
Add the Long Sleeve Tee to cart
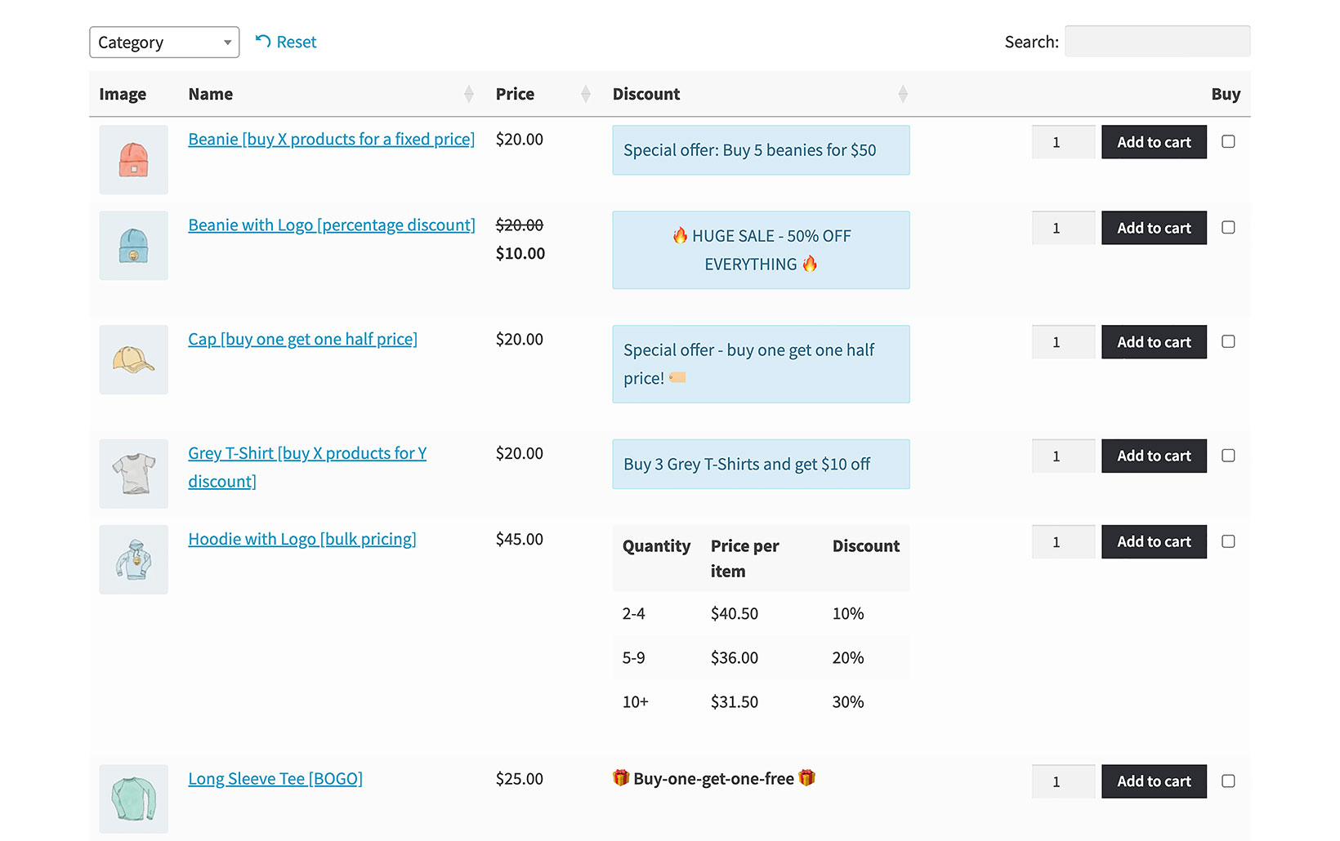point(1154,781)
